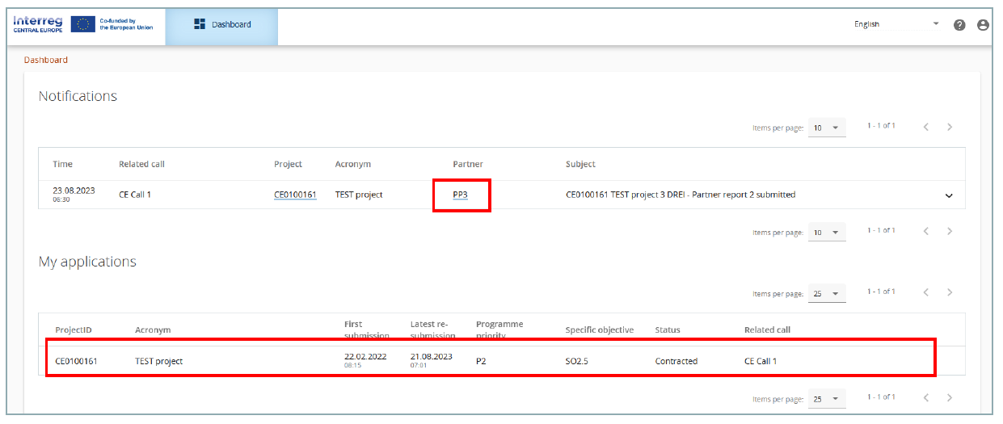Go to previous page below My applications table
Image resolution: width=1003 pixels, height=424 pixels.
926,397
